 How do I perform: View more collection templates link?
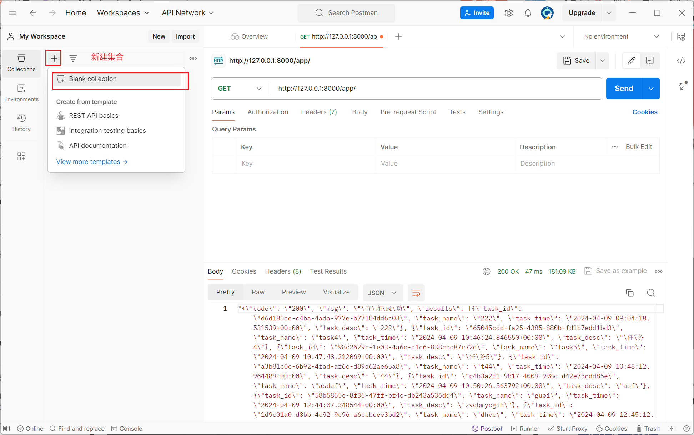point(92,161)
